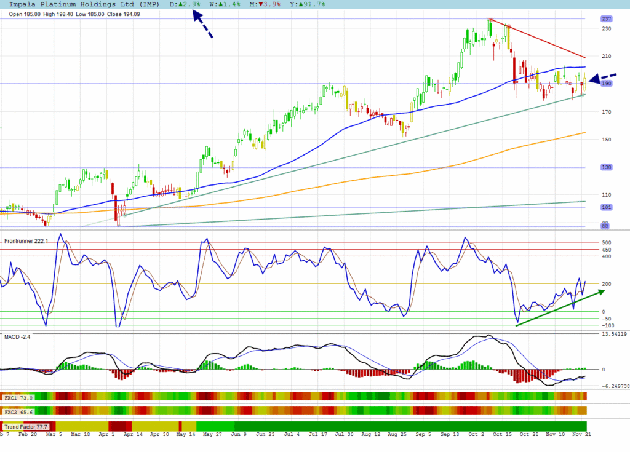Viewport: 630px width, 452px height.
Task: Click the 130 price level label
Action: coord(606,167)
